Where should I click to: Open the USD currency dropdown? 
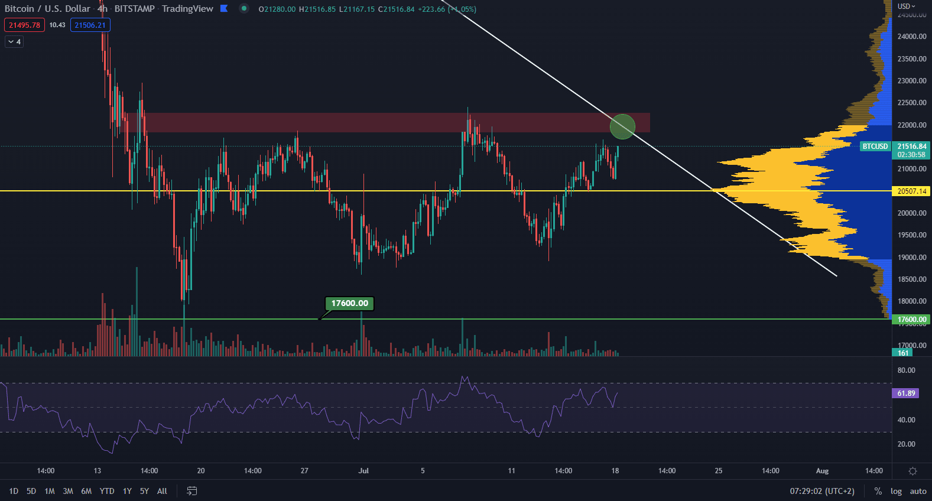pyautogui.click(x=906, y=6)
